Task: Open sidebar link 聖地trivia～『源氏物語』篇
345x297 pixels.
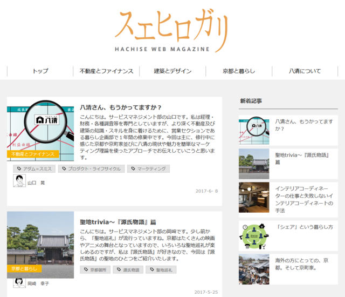Action: point(302,159)
